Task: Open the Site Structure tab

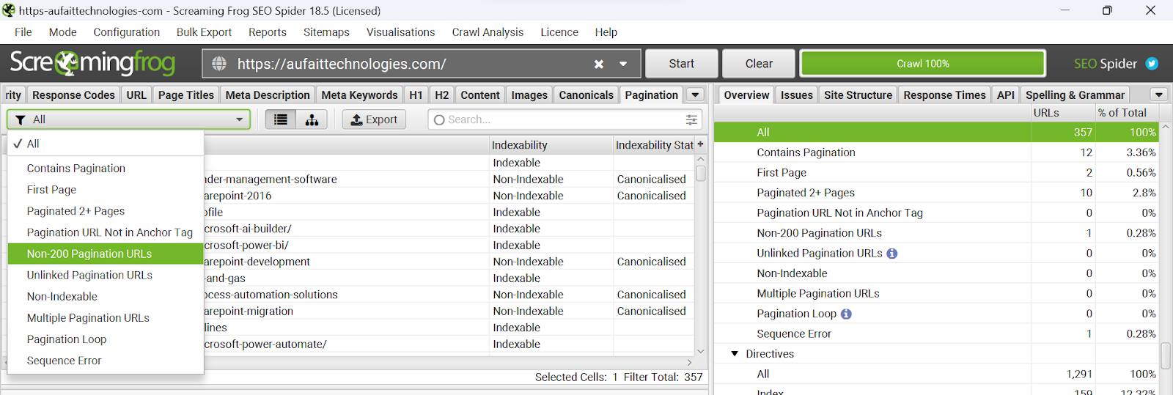Action: coord(858,95)
